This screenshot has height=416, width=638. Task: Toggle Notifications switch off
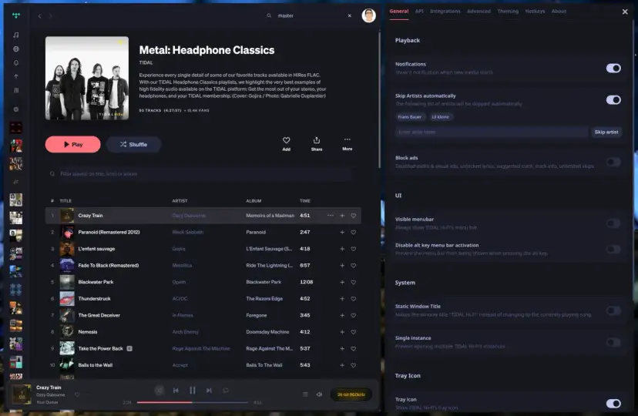click(x=613, y=68)
